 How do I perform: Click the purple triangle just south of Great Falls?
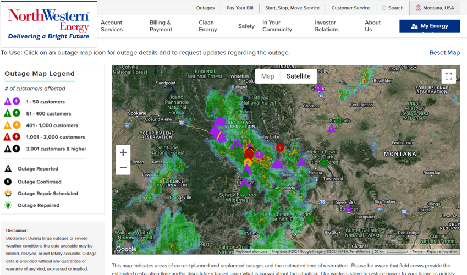click(331, 128)
